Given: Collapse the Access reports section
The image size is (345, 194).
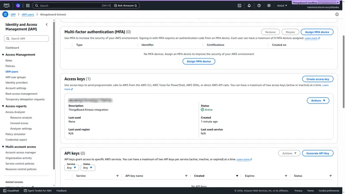Looking at the screenshot, I should (x=3, y=106).
